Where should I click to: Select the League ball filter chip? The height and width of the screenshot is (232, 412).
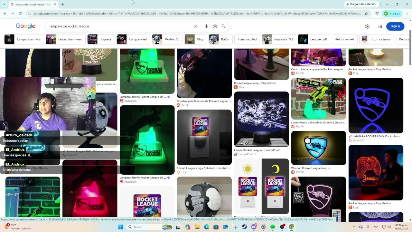point(314,39)
